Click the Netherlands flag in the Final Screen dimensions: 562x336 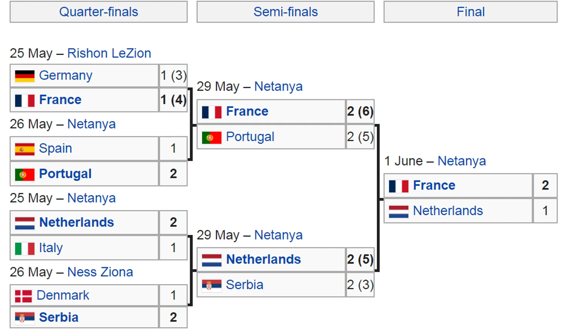[398, 211]
